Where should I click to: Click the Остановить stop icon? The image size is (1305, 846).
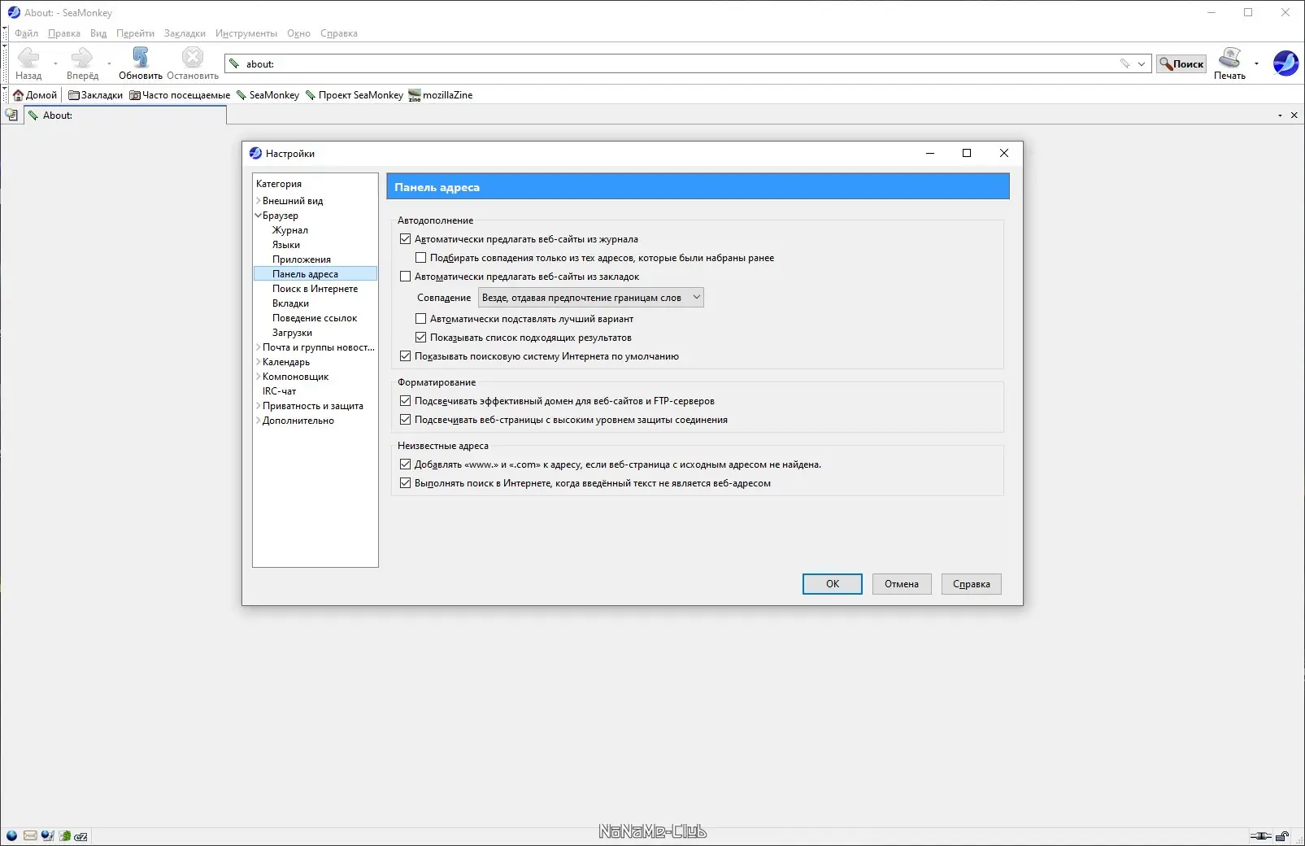193,57
